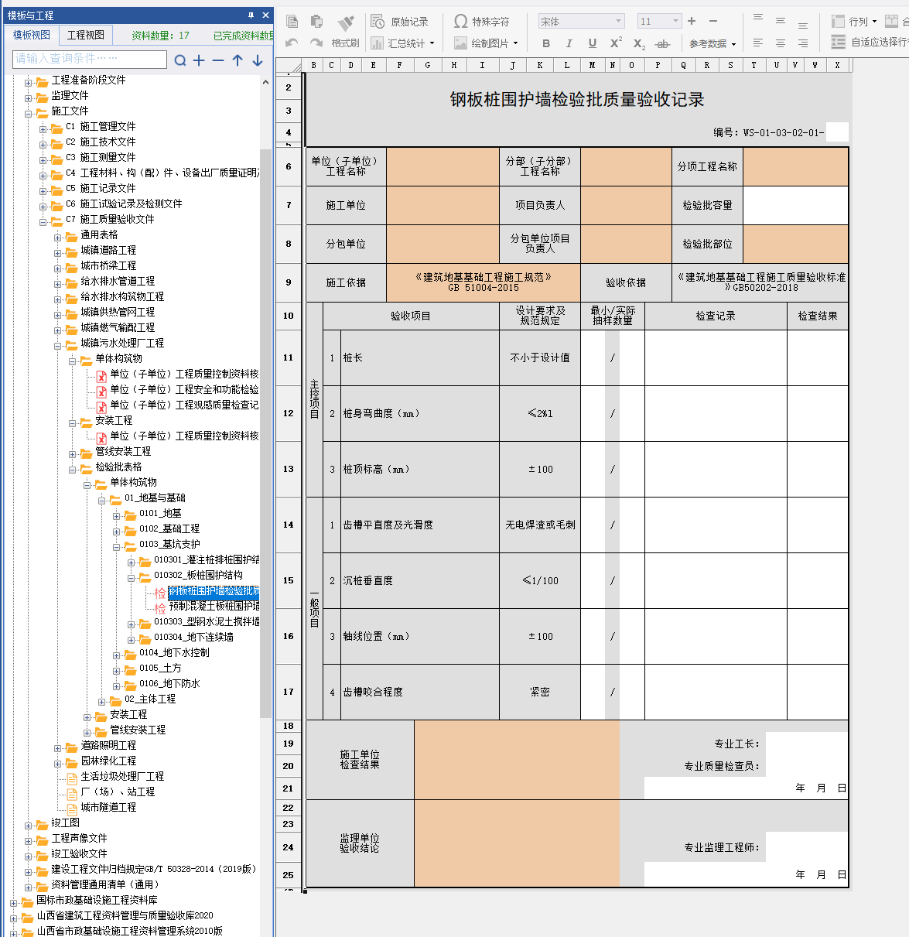Toggle strikethrough formatting
Image resolution: width=909 pixels, height=937 pixels.
tap(662, 44)
